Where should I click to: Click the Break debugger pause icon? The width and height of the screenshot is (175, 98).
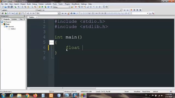tap(97, 7)
